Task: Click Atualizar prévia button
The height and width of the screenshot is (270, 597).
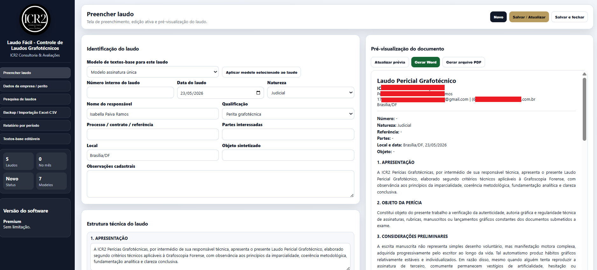Action: tap(390, 62)
